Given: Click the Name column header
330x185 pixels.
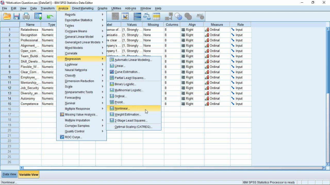Looking at the screenshot, I should coord(30,25).
